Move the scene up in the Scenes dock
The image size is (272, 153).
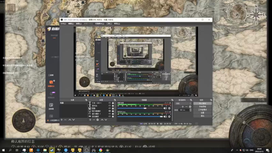[x=70, y=120]
